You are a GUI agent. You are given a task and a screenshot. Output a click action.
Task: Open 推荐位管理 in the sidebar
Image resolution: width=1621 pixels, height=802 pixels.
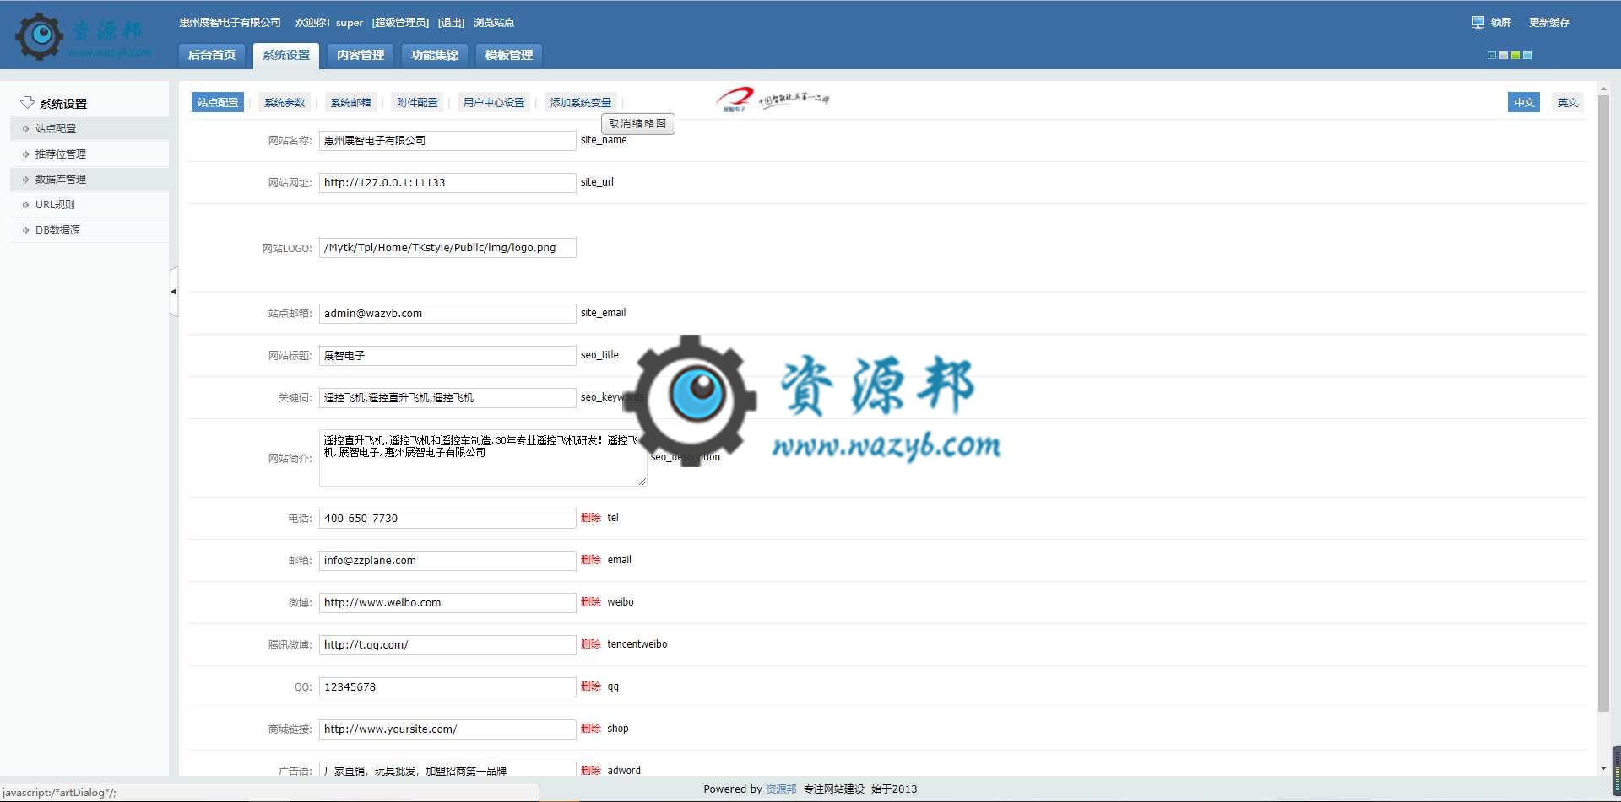[89, 153]
